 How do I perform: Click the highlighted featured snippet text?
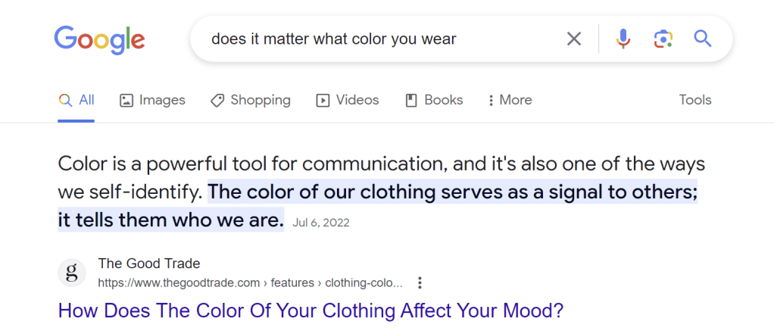[x=452, y=192]
